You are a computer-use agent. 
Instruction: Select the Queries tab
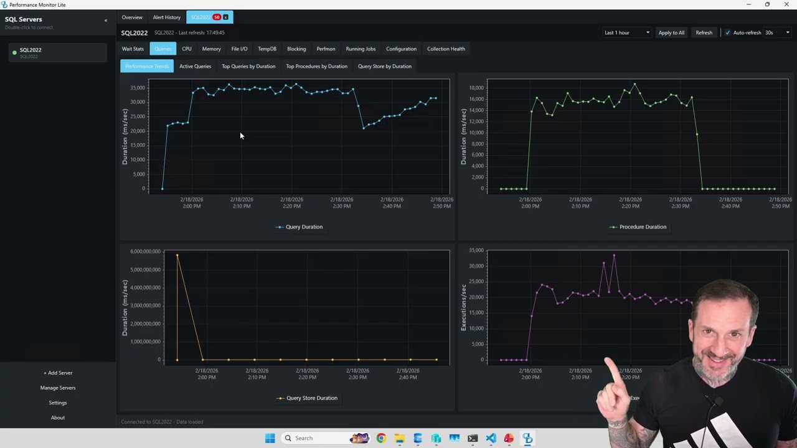[x=163, y=49]
